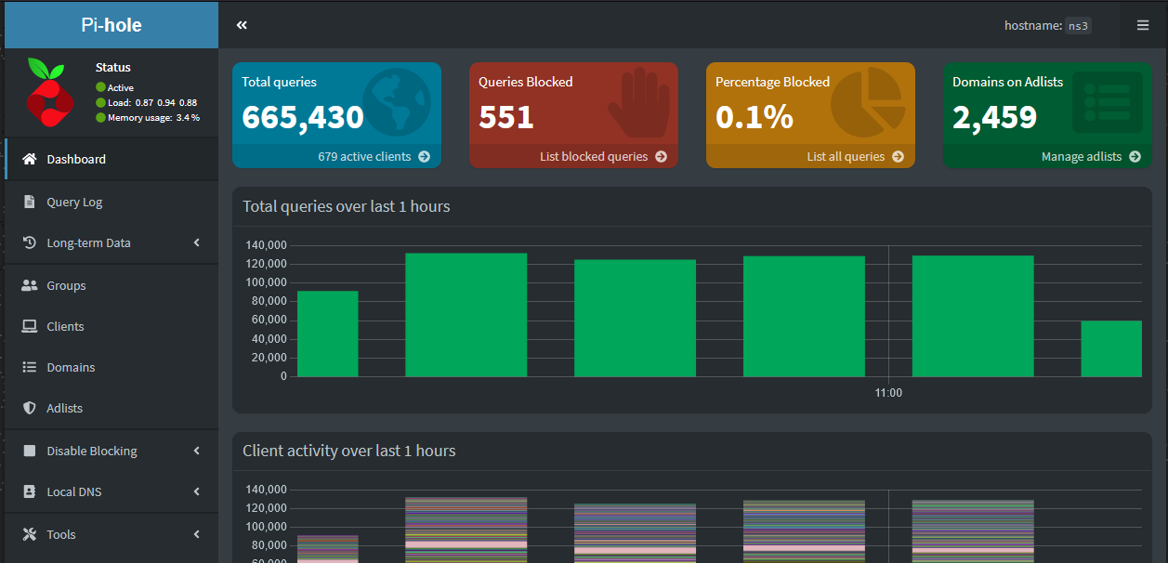Open the Dashboard page
1168x563 pixels.
click(112, 159)
